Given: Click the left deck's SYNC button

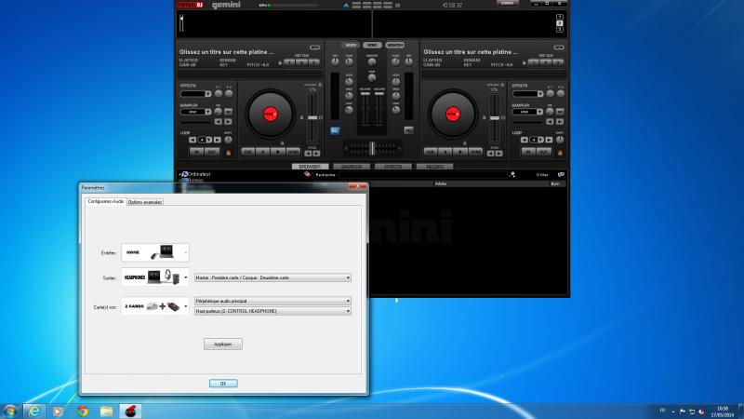Looking at the screenshot, I should point(293,150).
